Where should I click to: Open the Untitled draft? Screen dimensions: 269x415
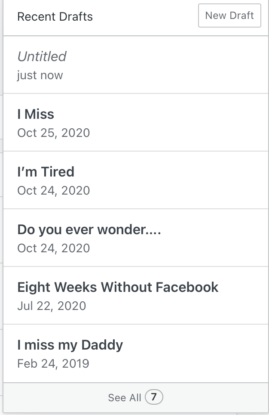click(x=42, y=56)
